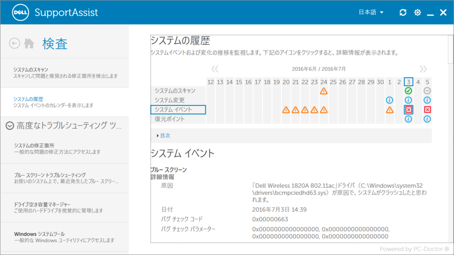Screen dimensions: 454x255
Task: Collapse 高度なトラブルシューティング section
Action: tap(10, 125)
